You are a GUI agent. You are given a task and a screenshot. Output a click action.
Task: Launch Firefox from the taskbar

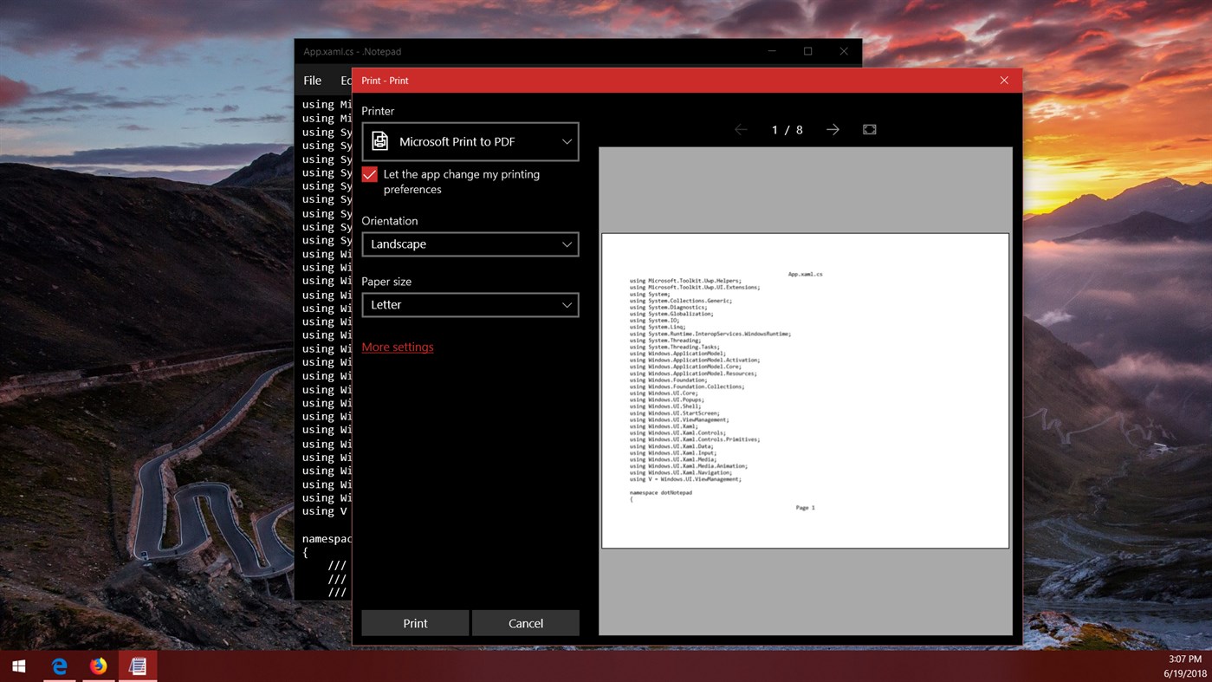pyautogui.click(x=98, y=666)
